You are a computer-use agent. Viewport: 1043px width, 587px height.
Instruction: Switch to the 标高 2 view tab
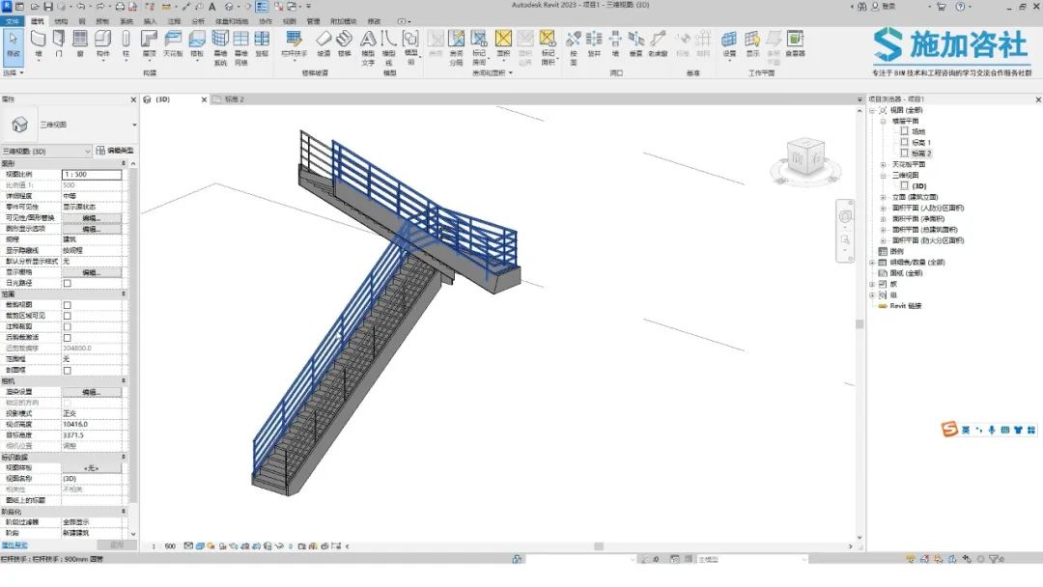234,99
